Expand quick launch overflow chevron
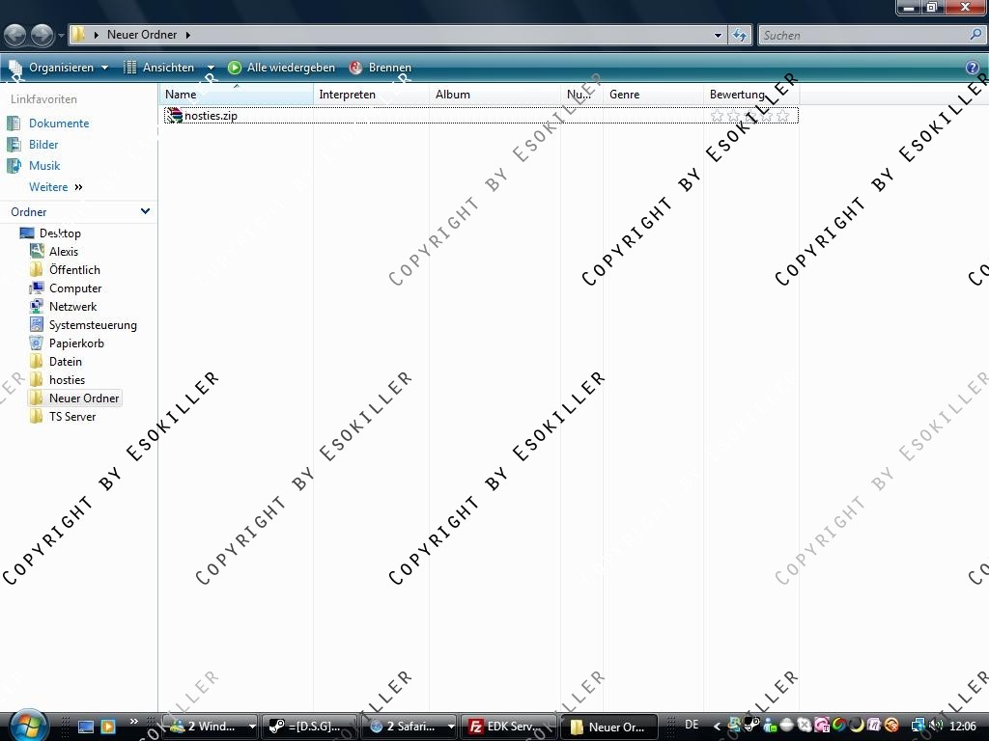The height and width of the screenshot is (741, 989). (133, 722)
